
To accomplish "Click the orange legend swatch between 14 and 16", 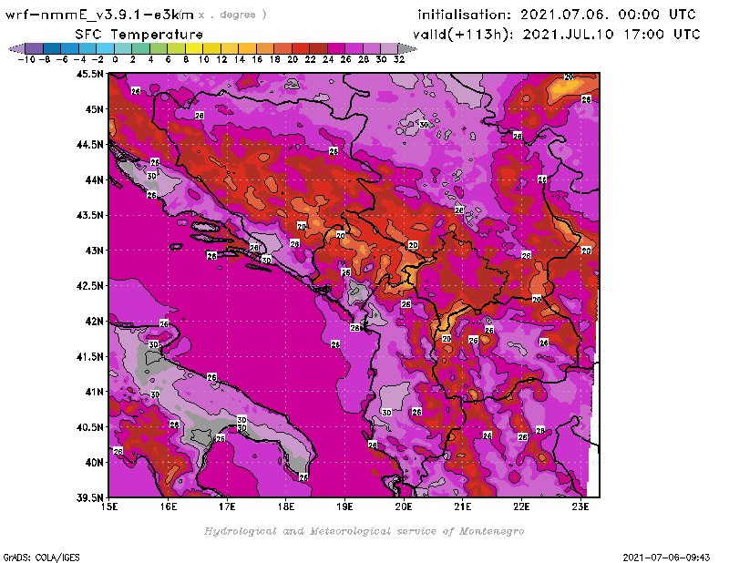I will (x=247, y=48).
